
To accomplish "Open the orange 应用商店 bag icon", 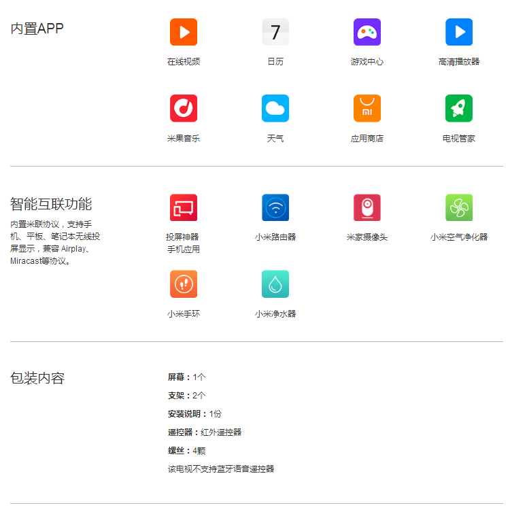I will (x=367, y=108).
